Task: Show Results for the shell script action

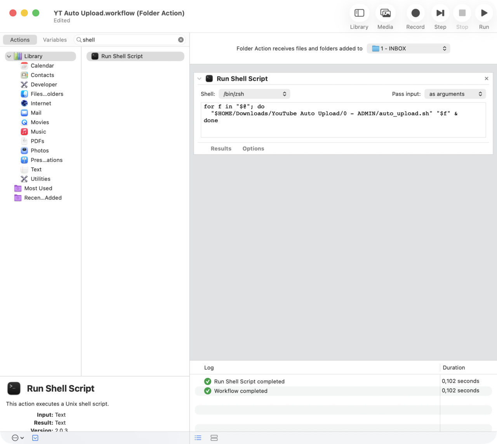Action: (x=221, y=148)
